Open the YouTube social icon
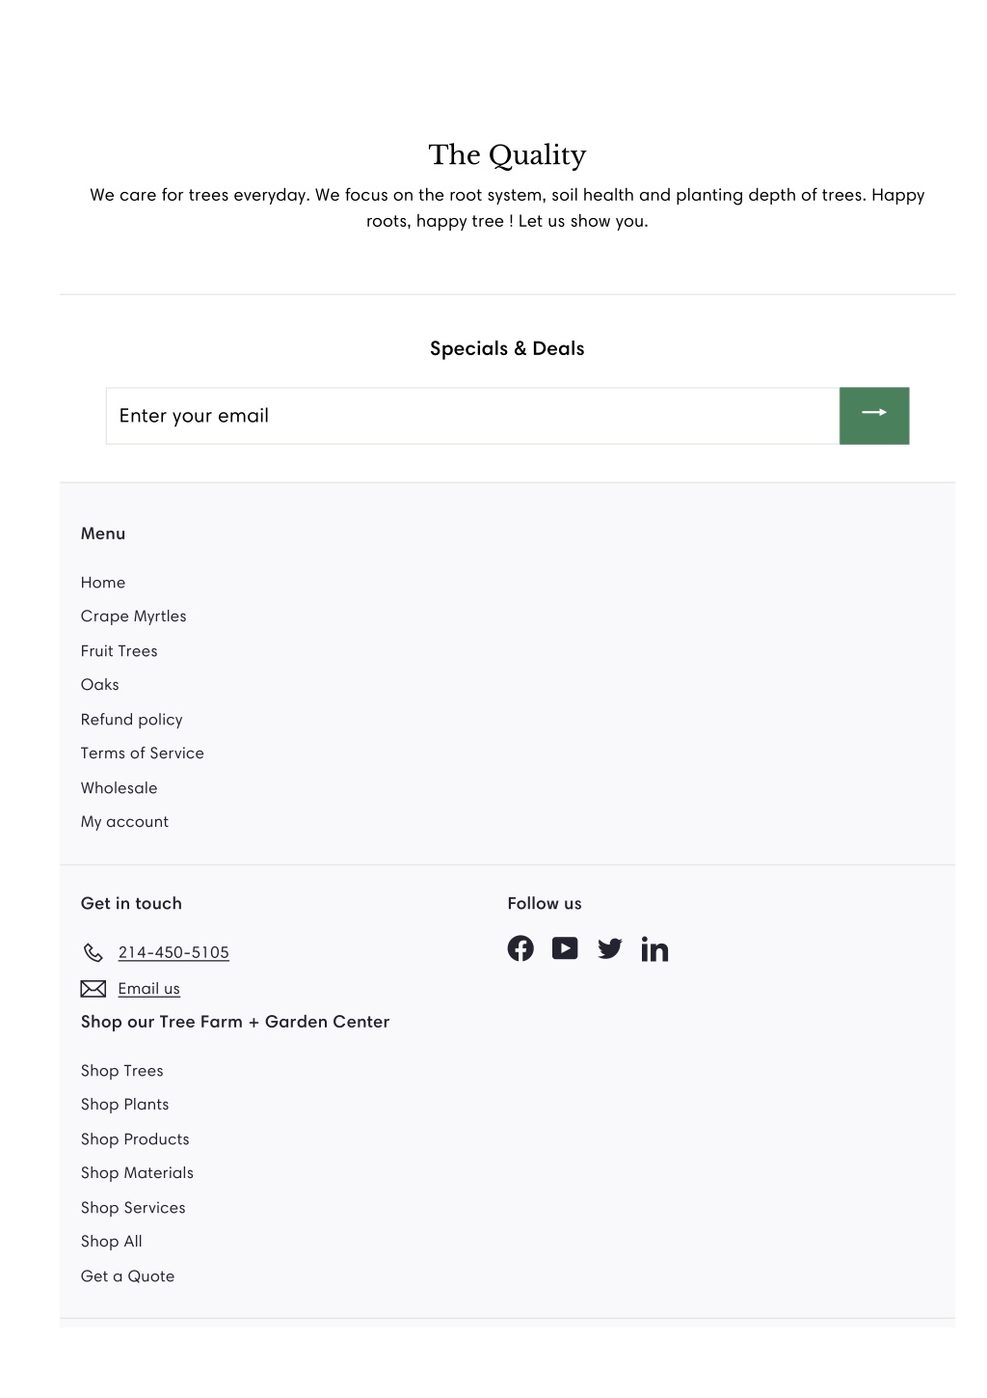The width and height of the screenshot is (987, 1398). coord(565,948)
